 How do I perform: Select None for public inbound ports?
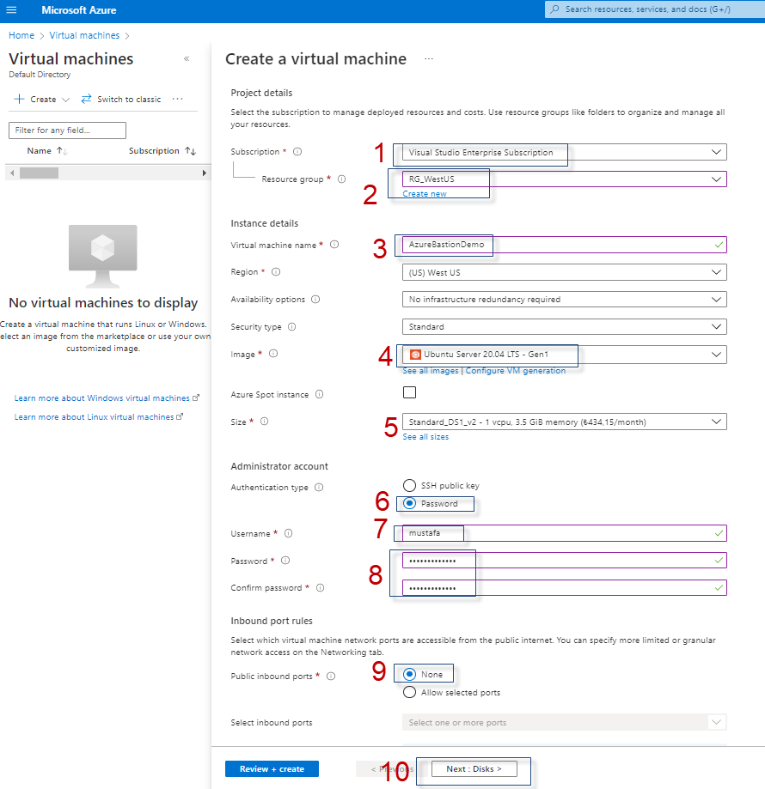click(409, 674)
